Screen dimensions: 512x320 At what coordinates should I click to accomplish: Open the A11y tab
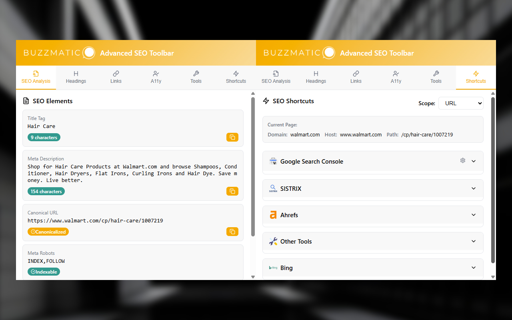tap(156, 77)
